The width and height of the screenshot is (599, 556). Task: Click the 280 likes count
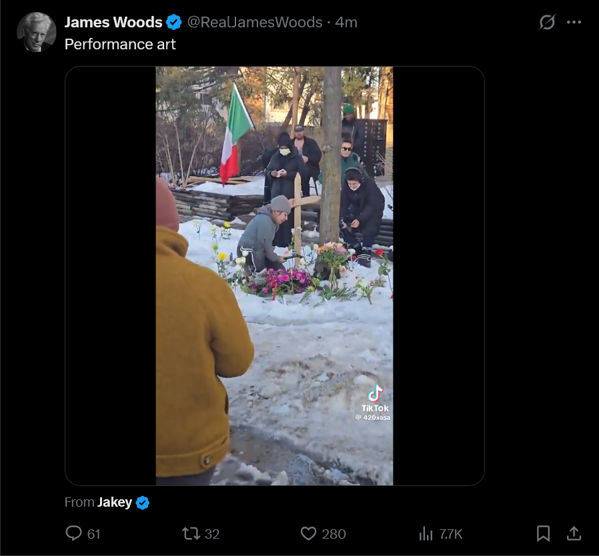click(x=334, y=534)
